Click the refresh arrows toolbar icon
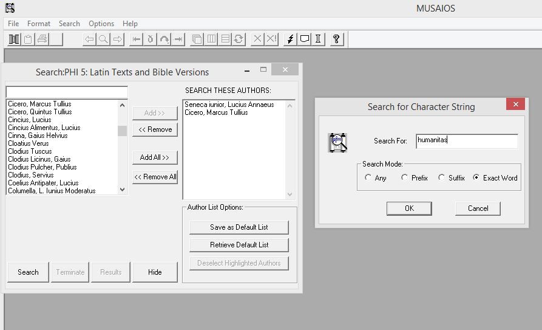Image resolution: width=542 pixels, height=330 pixels. tap(239, 40)
